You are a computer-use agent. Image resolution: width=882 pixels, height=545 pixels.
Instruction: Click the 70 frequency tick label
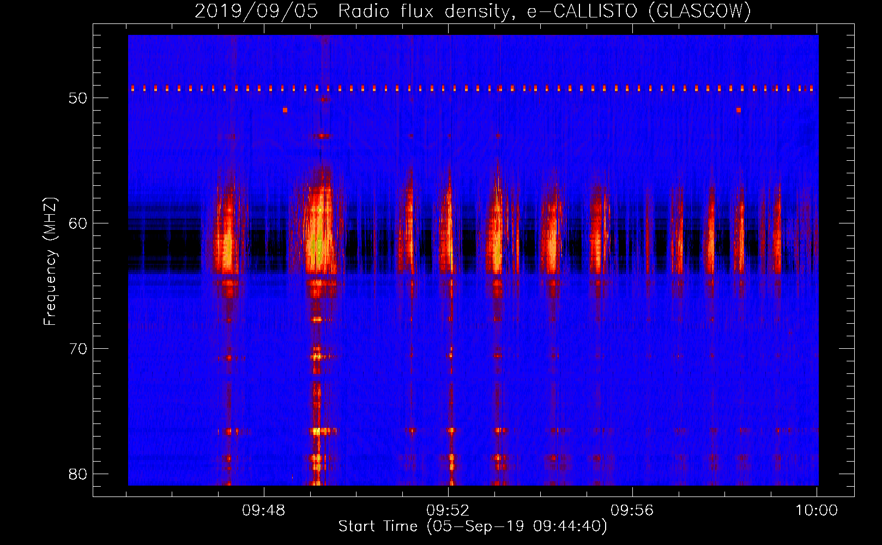coord(78,349)
